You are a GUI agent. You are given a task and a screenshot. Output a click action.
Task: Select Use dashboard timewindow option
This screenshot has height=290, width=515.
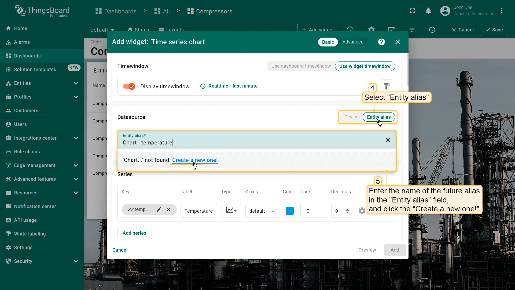pos(301,66)
